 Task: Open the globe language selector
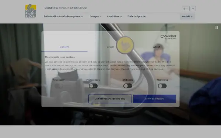(x=186, y=8)
